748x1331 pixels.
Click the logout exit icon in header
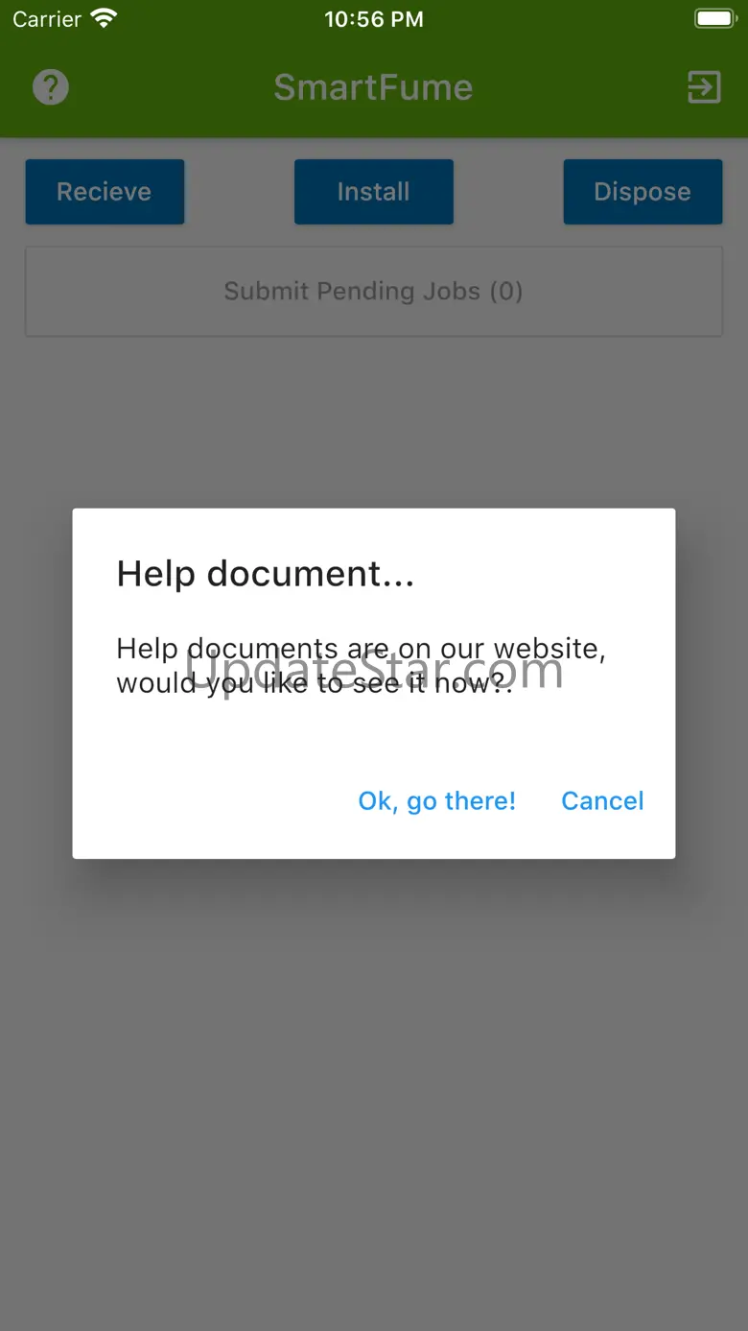click(x=704, y=87)
